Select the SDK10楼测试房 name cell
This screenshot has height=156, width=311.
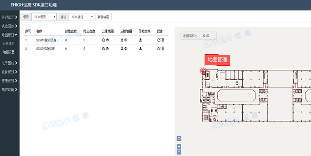click(x=46, y=40)
